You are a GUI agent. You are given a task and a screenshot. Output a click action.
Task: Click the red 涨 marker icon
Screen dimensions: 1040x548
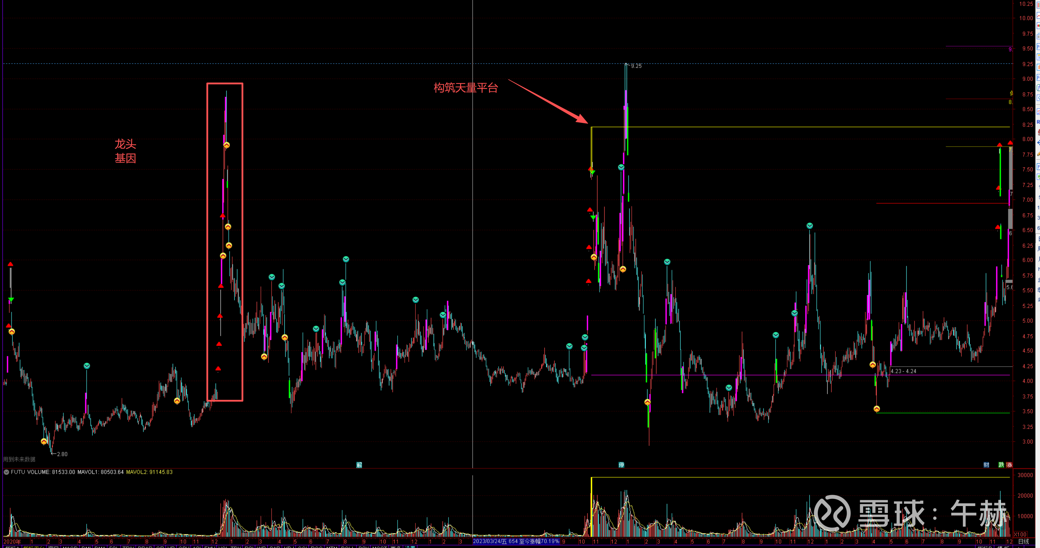[x=1009, y=465]
